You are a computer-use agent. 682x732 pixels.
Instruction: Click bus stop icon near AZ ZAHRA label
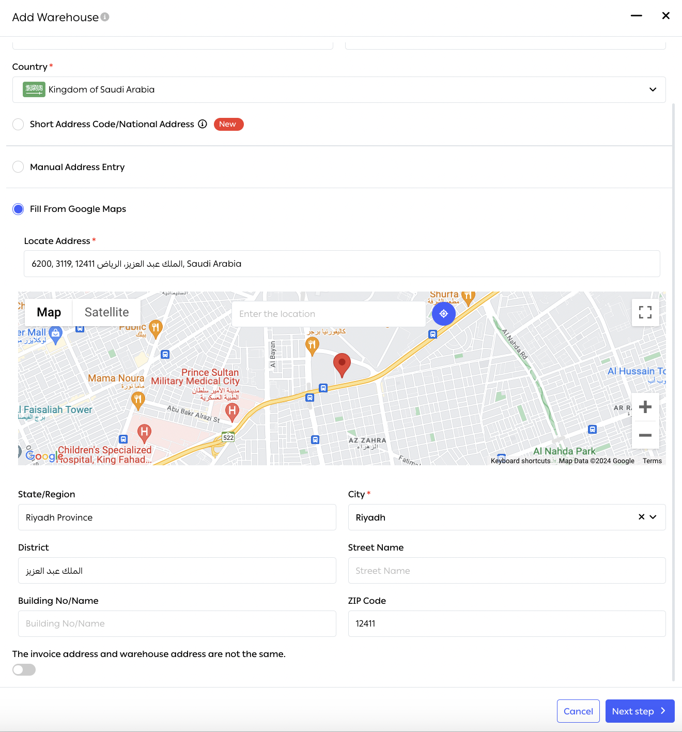pyautogui.click(x=315, y=440)
